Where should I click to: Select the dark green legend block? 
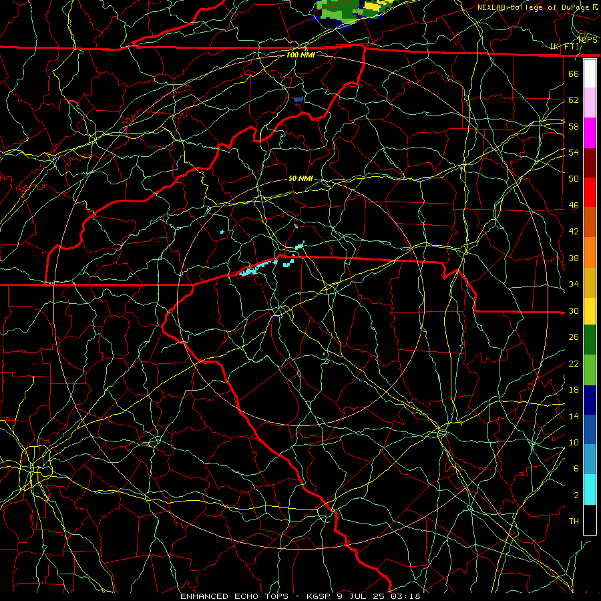point(590,340)
